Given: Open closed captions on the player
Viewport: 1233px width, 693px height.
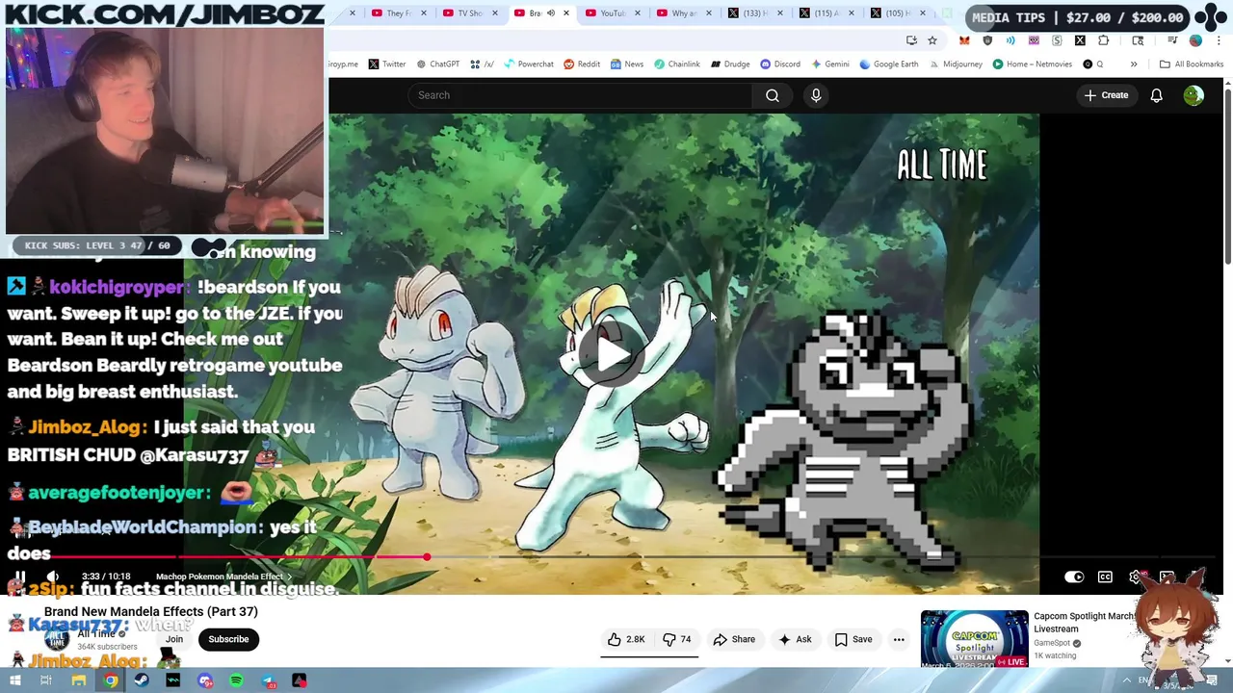Looking at the screenshot, I should pyautogui.click(x=1105, y=577).
